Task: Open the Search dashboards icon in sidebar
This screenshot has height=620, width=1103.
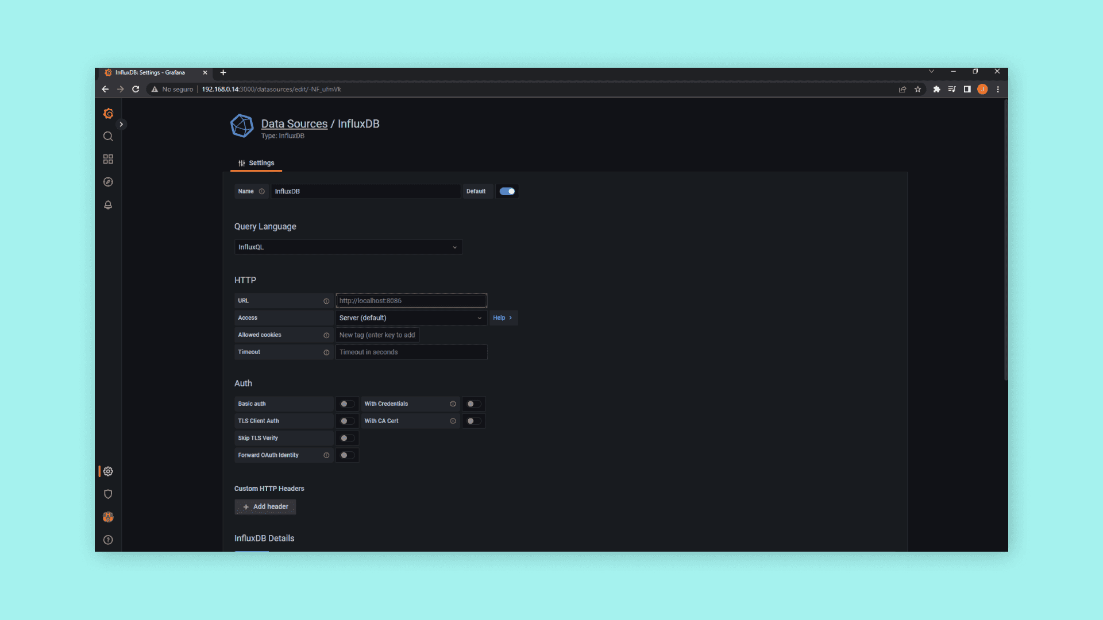Action: point(108,137)
